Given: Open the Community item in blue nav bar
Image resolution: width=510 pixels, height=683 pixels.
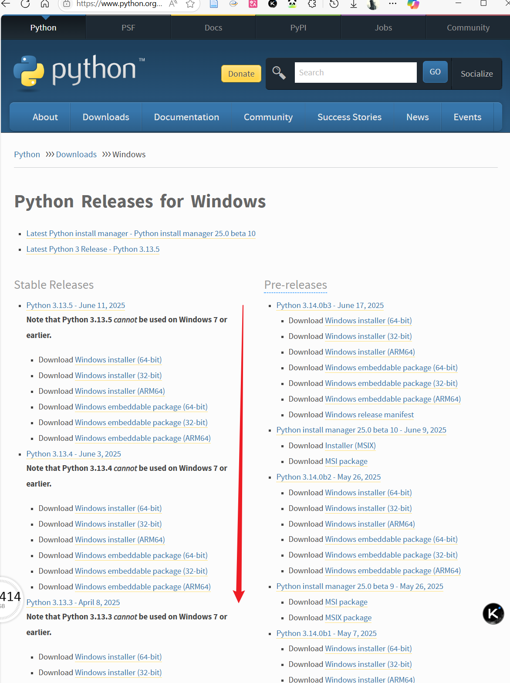Looking at the screenshot, I should pyautogui.click(x=268, y=117).
